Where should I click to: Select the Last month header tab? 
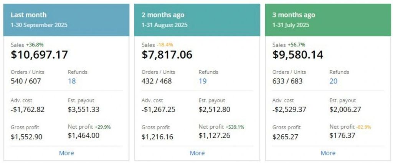point(28,15)
